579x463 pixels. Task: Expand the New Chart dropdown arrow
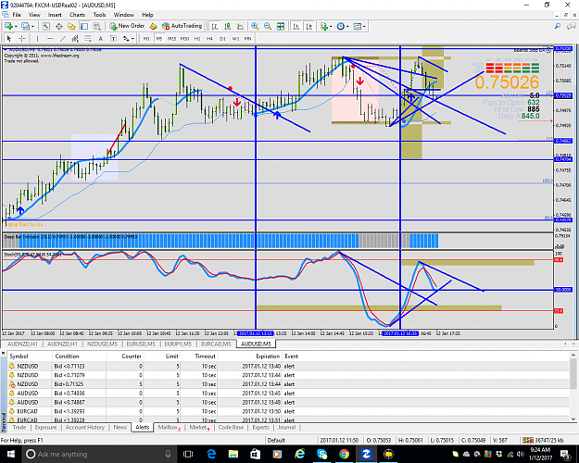16,27
